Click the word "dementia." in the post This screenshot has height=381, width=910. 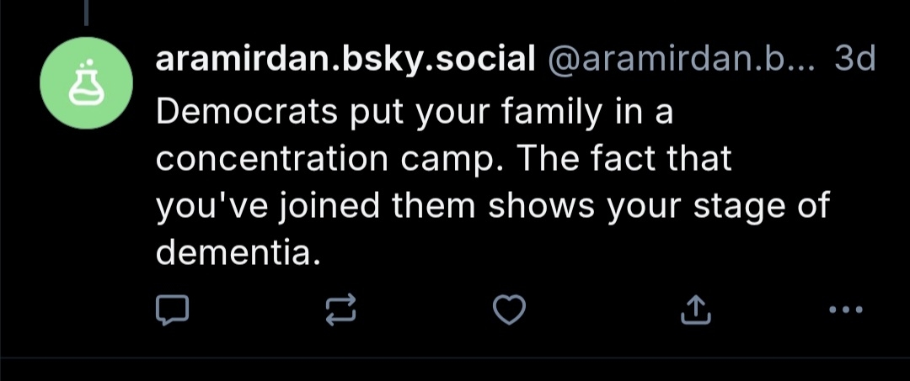click(x=238, y=252)
